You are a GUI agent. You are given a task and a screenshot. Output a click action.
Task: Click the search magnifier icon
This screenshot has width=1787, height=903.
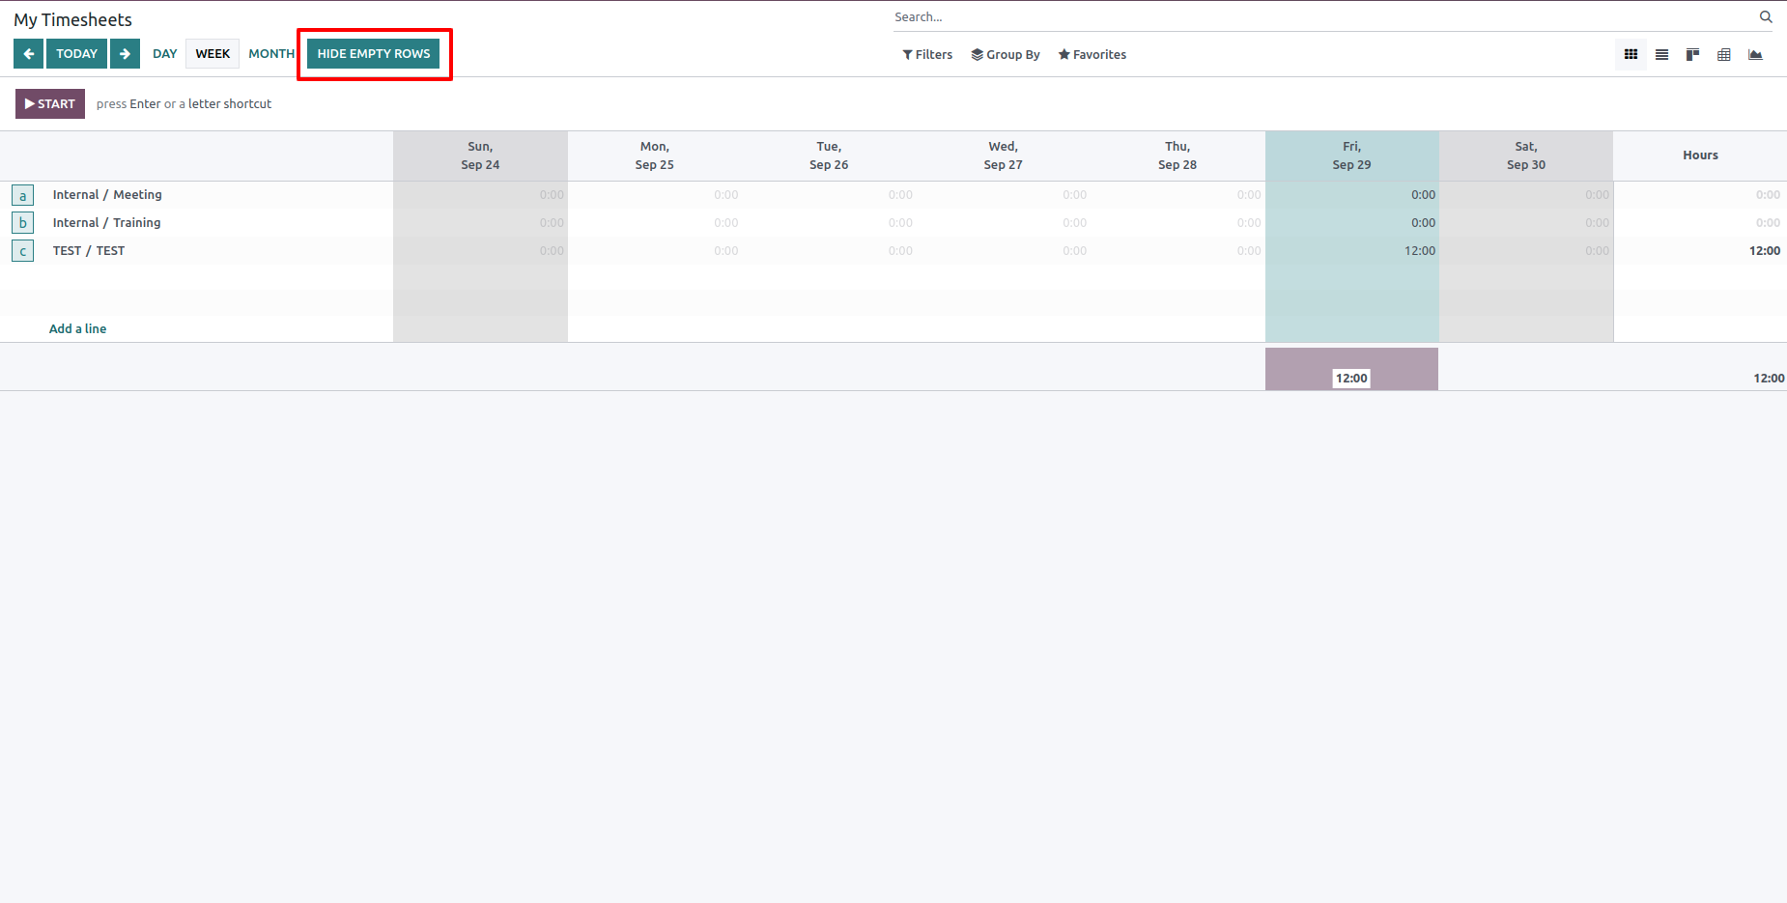[x=1766, y=16]
